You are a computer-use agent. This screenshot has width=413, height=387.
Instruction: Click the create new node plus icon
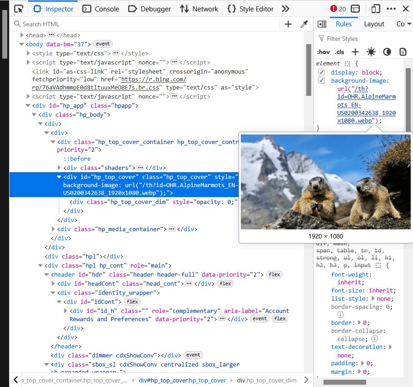click(288, 24)
